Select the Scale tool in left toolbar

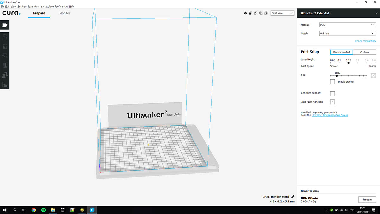[5, 47]
